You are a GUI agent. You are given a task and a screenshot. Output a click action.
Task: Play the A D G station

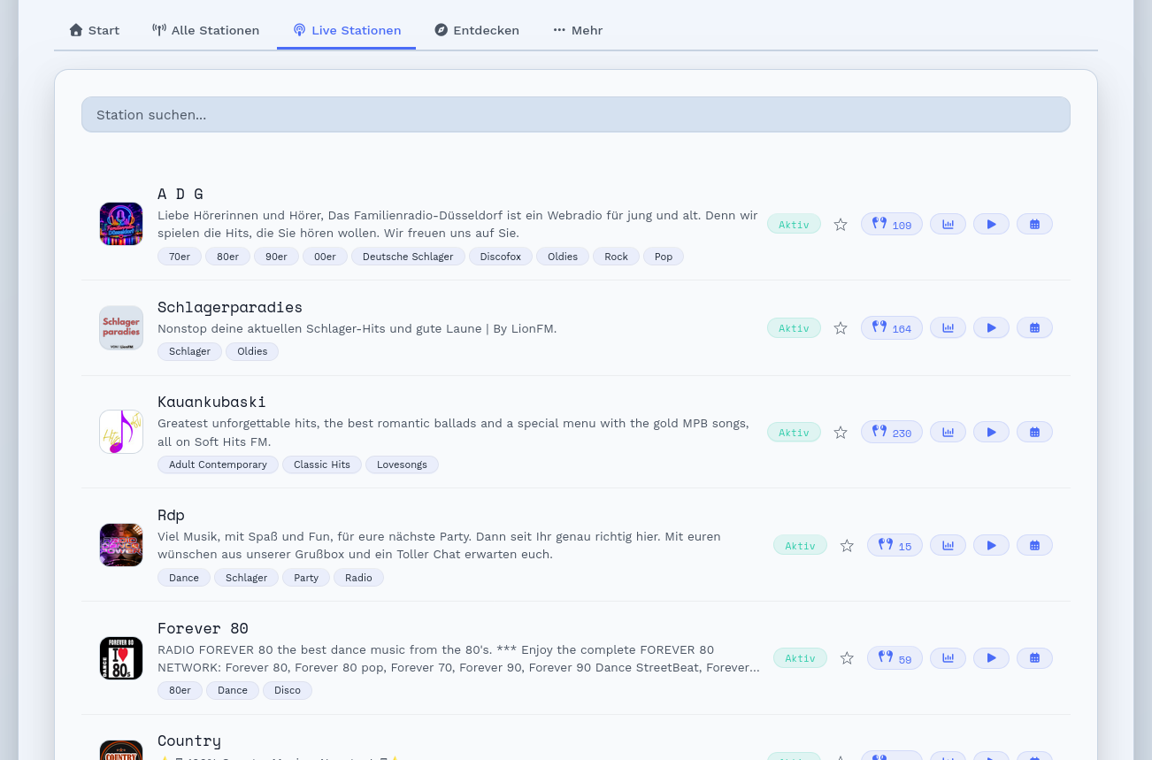(x=991, y=225)
